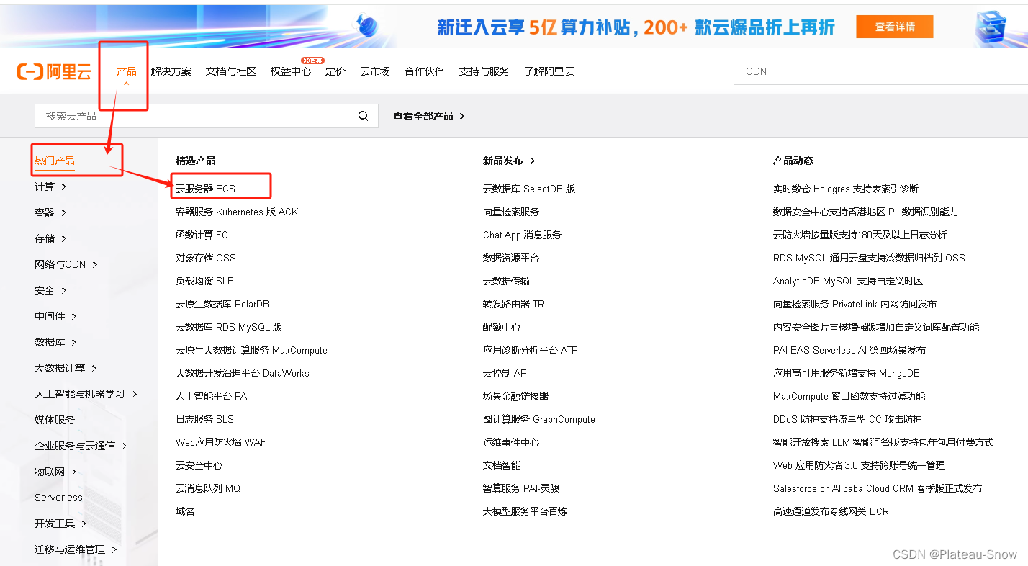Expand the 网络与CDN category
This screenshot has height=566, width=1028.
tap(66, 264)
